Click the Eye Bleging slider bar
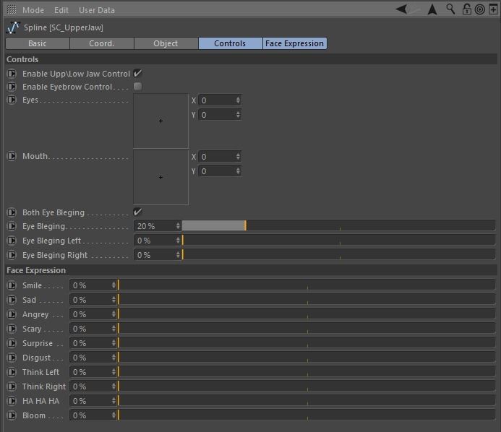 point(338,225)
